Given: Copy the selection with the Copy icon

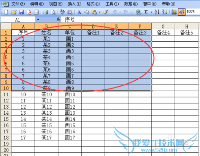Looking at the screenshot, I should click(x=87, y=12).
